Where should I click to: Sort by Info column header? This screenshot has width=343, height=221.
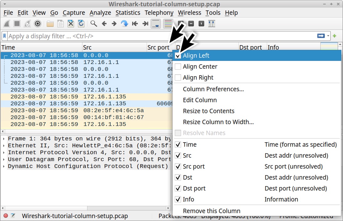tap(293, 47)
